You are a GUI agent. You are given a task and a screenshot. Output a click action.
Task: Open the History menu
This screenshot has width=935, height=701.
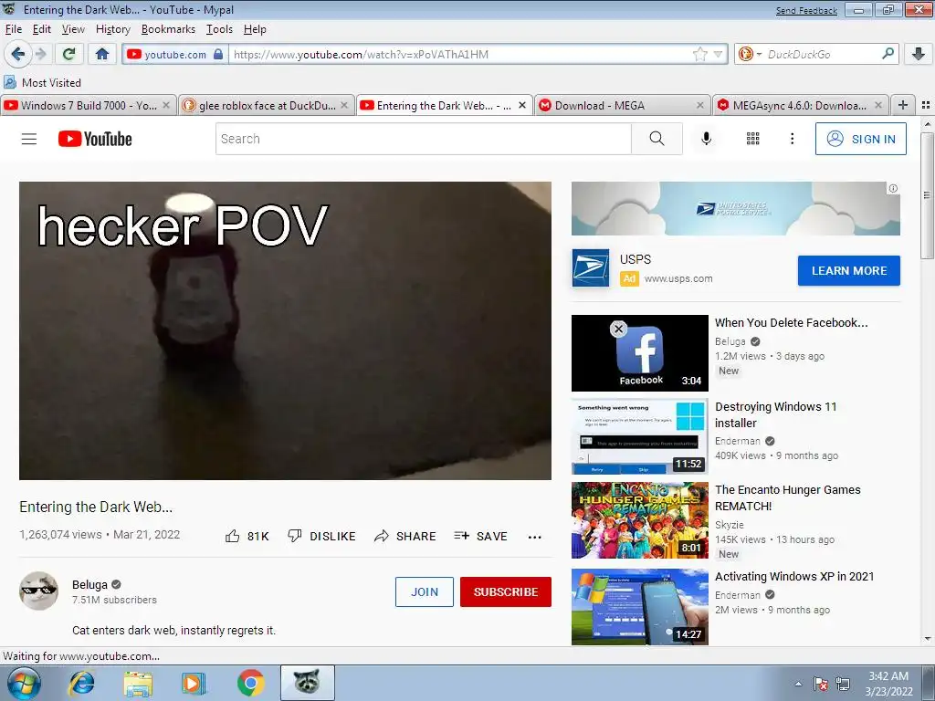click(112, 29)
